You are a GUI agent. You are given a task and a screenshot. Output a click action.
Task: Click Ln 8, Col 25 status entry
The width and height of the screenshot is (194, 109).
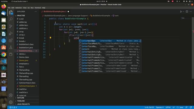point(149,107)
